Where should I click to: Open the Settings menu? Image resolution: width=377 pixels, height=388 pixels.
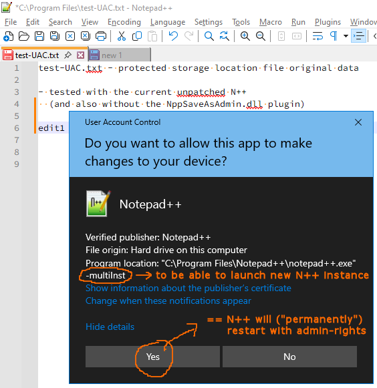tap(209, 22)
